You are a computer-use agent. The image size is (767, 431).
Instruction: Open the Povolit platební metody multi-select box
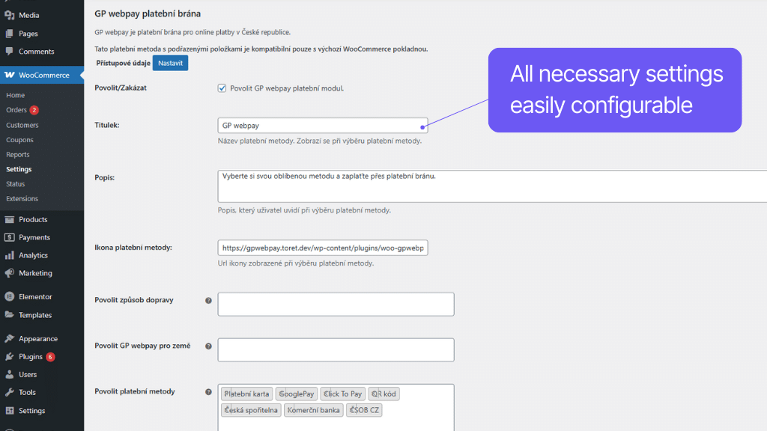point(336,408)
